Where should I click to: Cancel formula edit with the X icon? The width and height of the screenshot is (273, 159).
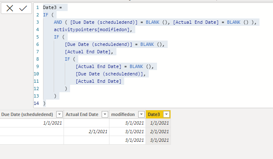10,8
